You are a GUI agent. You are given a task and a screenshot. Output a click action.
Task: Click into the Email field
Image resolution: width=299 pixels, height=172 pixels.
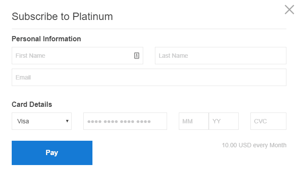pyautogui.click(x=149, y=77)
